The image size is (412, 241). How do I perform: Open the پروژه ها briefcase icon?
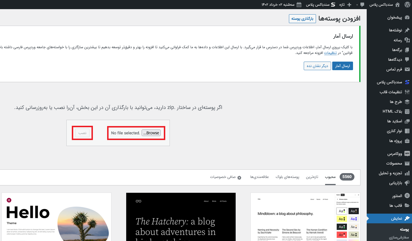(x=407, y=141)
